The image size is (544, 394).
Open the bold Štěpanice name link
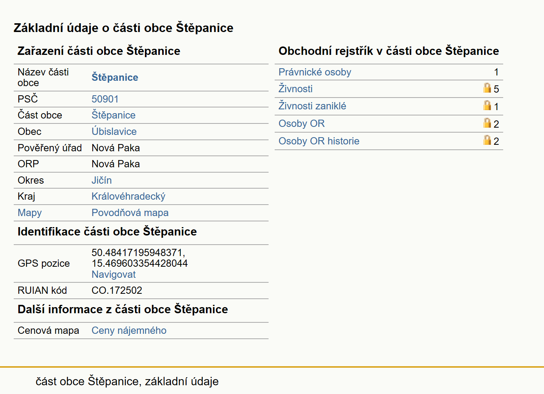point(115,77)
